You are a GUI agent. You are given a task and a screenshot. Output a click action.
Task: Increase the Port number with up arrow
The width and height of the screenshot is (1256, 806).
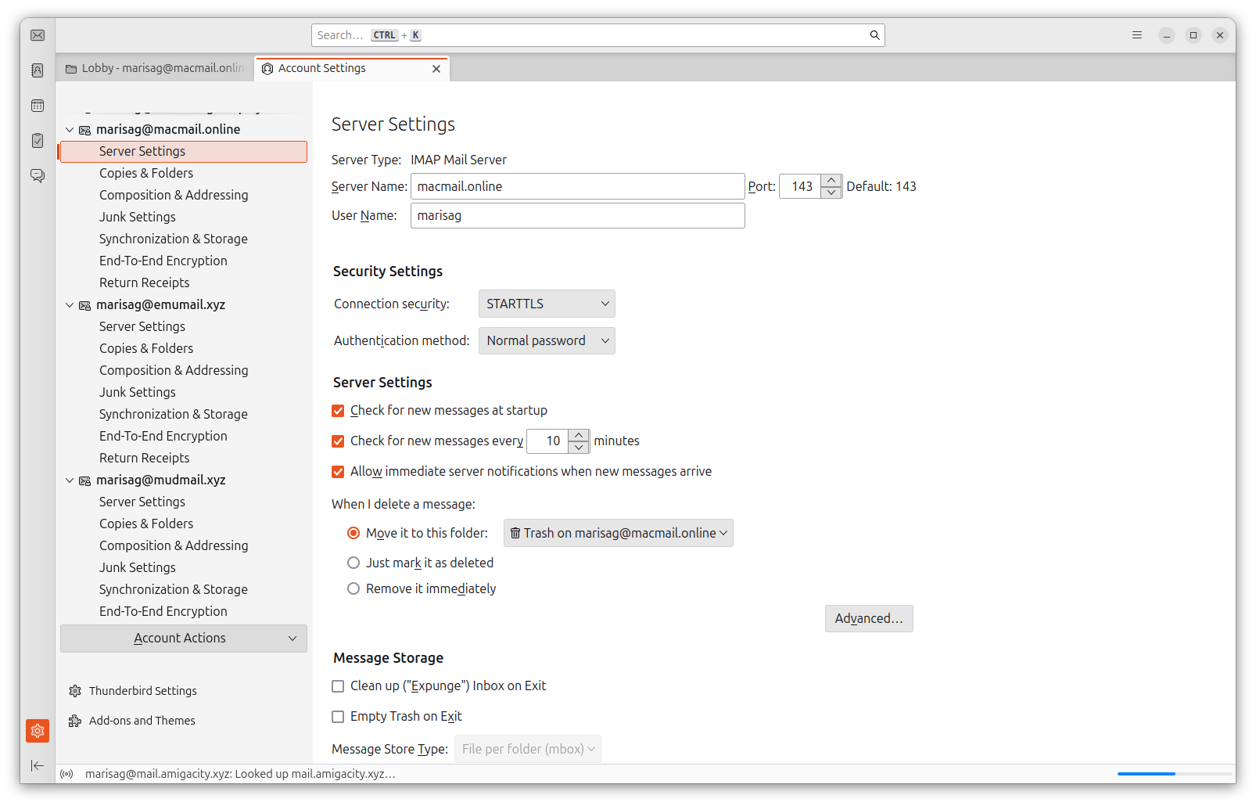coord(831,181)
